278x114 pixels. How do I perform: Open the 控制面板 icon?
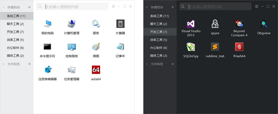click(x=72, y=47)
